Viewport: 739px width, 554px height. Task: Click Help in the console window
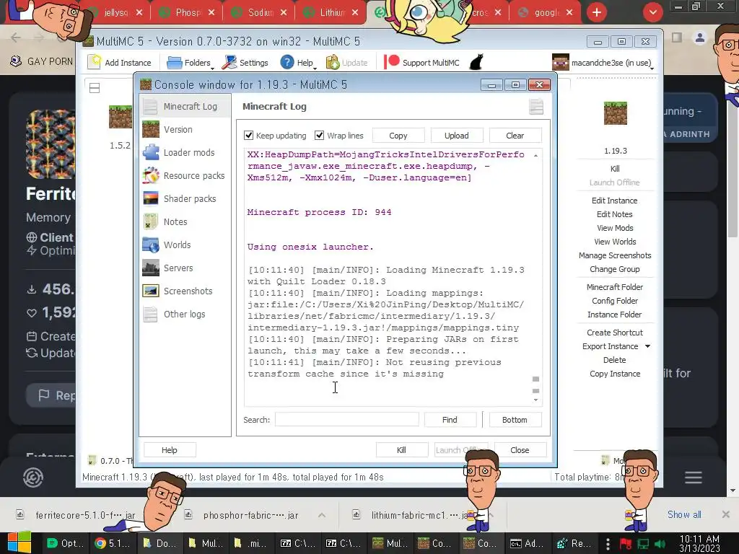[170, 450]
